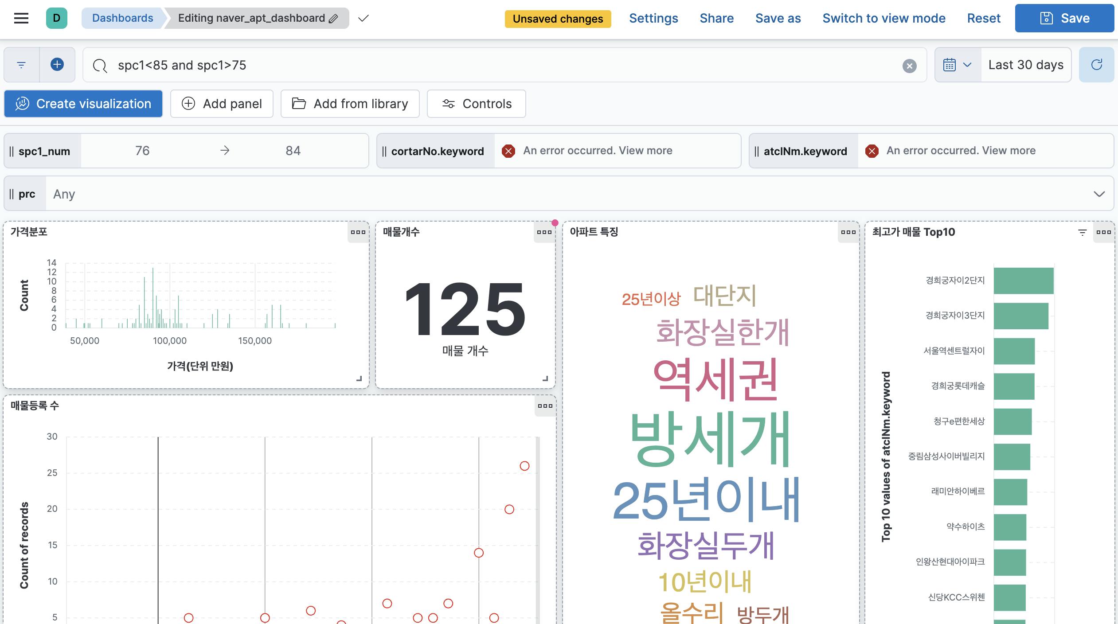The width and height of the screenshot is (1118, 624).
Task: Click into the query search field
Action: pos(488,65)
